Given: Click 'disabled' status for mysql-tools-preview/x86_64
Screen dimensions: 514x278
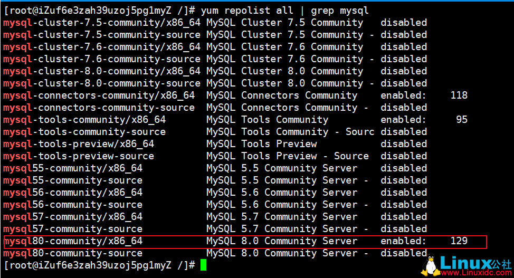Looking at the screenshot, I should [404, 144].
